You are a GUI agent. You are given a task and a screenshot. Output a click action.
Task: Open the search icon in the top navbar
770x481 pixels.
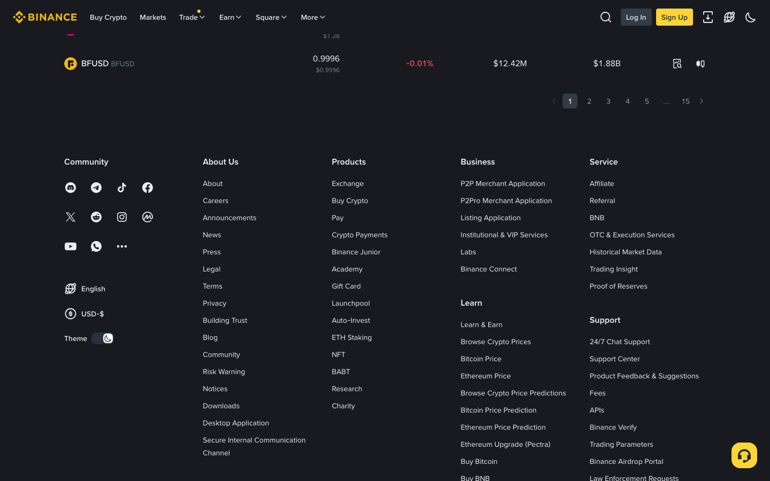605,17
